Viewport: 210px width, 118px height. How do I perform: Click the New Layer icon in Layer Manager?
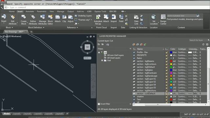coord(134,45)
